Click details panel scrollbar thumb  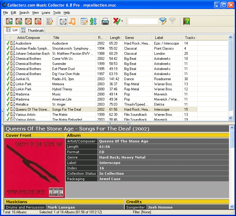(232, 139)
